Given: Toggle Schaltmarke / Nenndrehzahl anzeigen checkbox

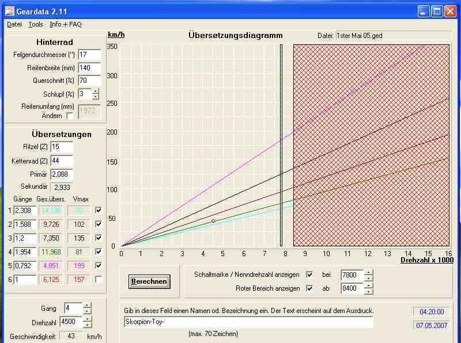Looking at the screenshot, I should point(309,275).
